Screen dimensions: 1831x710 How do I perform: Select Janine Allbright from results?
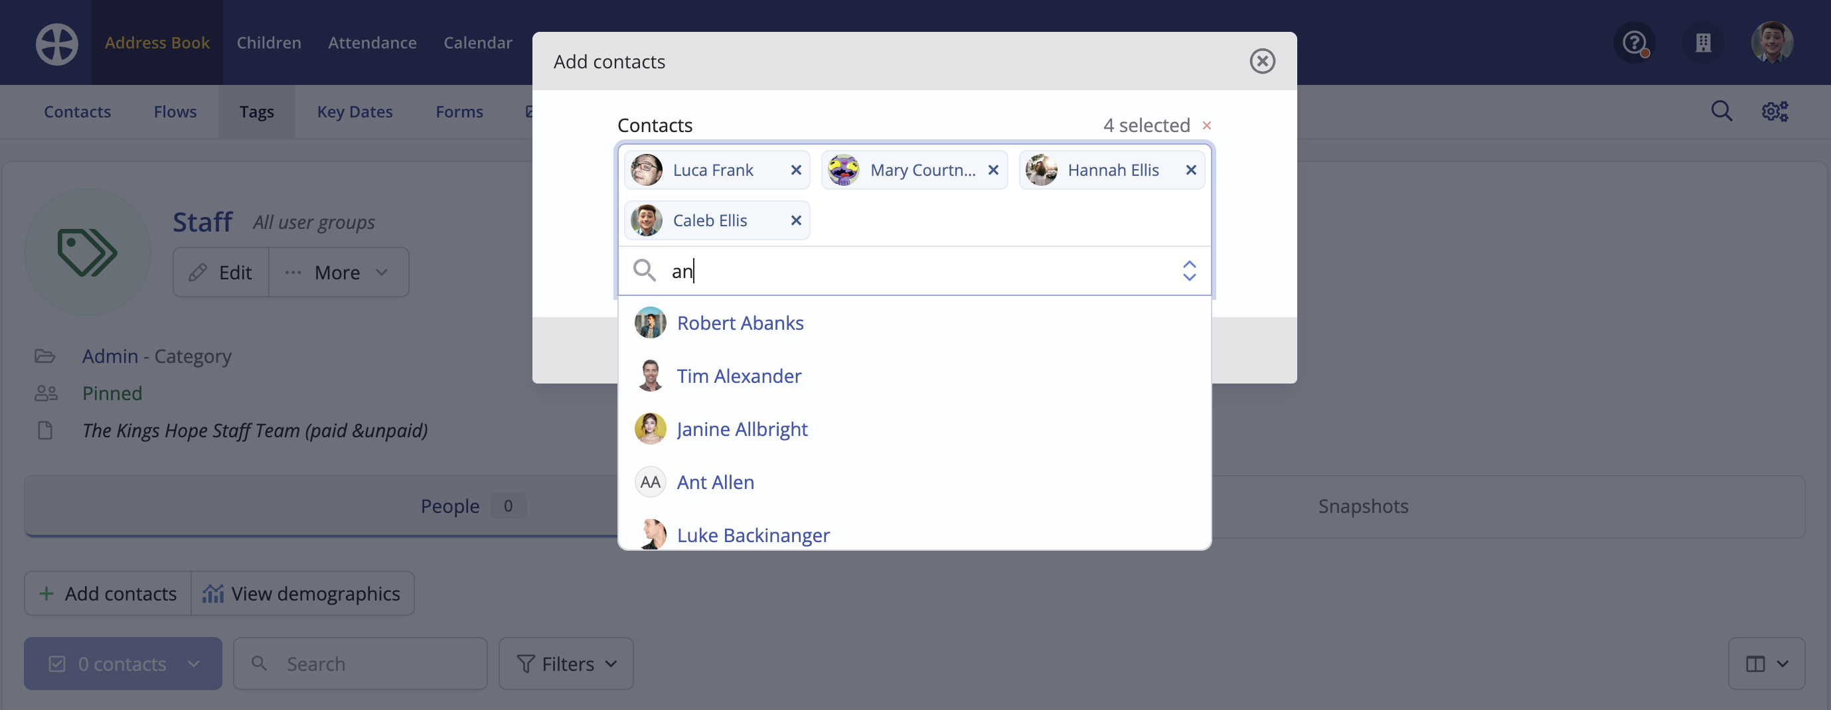tap(915, 429)
